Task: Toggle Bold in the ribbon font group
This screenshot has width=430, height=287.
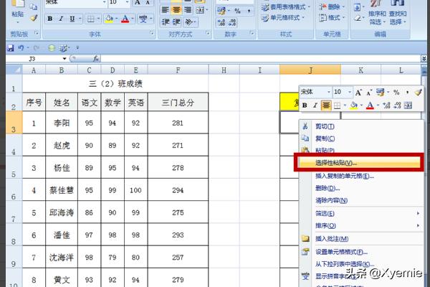Action: point(50,19)
